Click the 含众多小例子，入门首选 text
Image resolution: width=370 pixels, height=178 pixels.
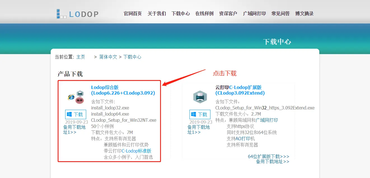click(128, 157)
